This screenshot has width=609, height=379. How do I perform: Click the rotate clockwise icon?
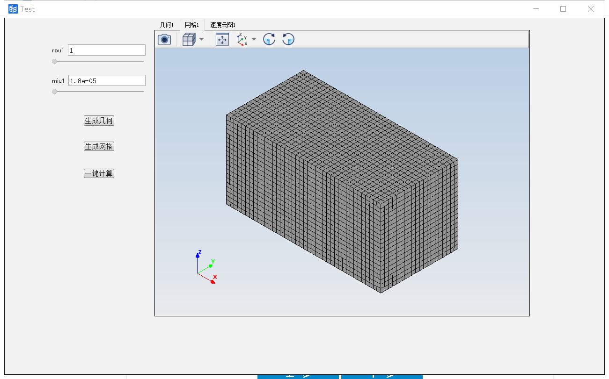(x=269, y=40)
